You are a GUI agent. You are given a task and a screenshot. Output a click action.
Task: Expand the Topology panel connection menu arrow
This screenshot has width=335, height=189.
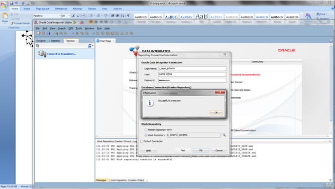(x=93, y=46)
